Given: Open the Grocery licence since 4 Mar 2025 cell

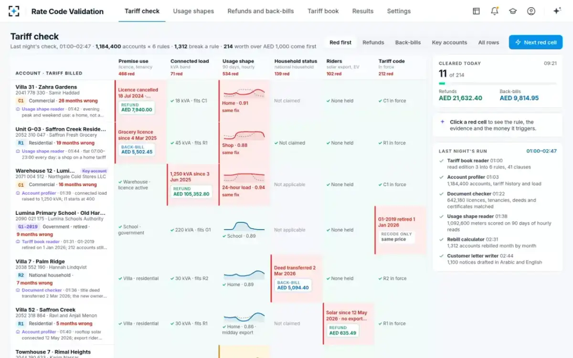Looking at the screenshot, I should pyautogui.click(x=140, y=143).
